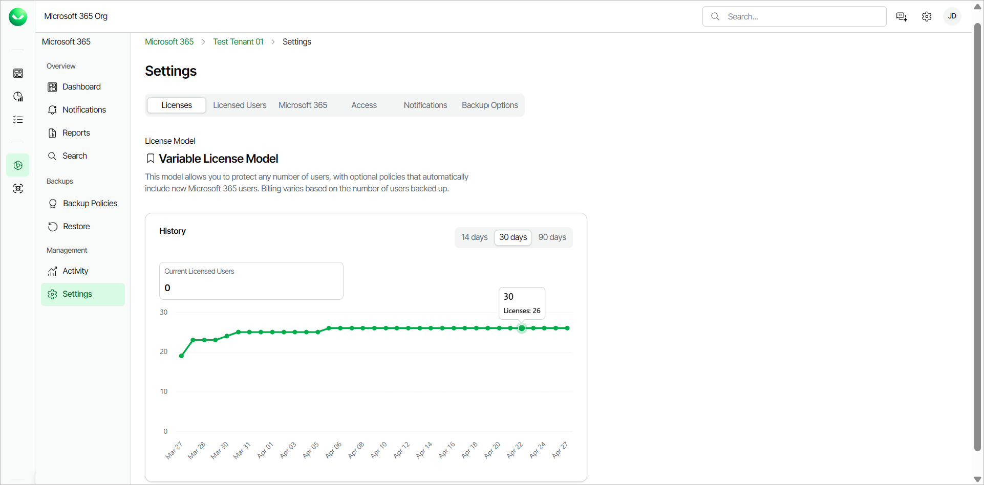Open the task list icon in left rail
Viewport: 984px width, 485px height.
(x=18, y=119)
